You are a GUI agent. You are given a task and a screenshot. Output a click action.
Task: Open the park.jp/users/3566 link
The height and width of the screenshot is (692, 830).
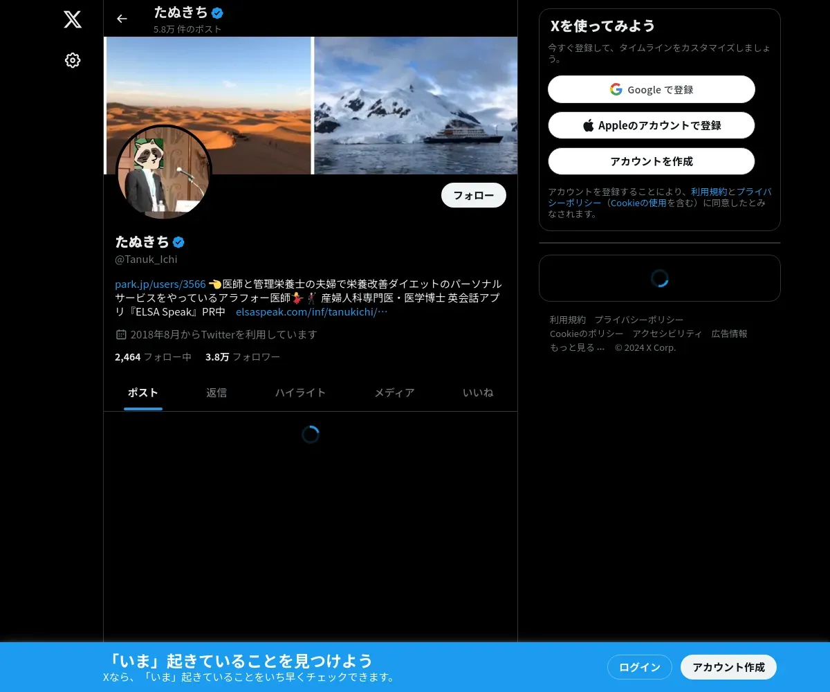(160, 284)
